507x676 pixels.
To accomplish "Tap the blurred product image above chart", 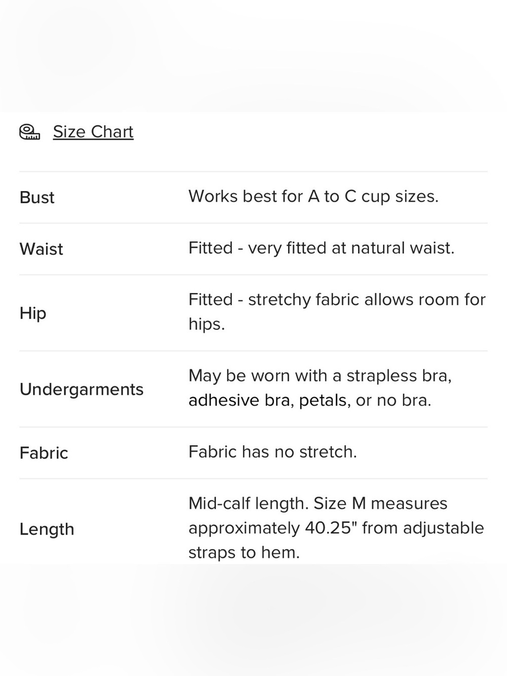I will point(253,56).
